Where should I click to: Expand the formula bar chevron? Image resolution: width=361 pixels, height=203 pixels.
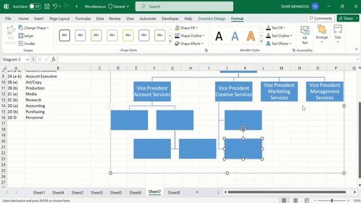tap(357, 59)
